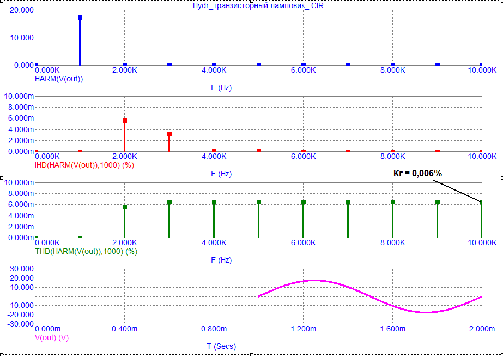Screen dimensions: 503x356
Task: Select the magenta V(out) (V) waveform label
Action: 51,337
